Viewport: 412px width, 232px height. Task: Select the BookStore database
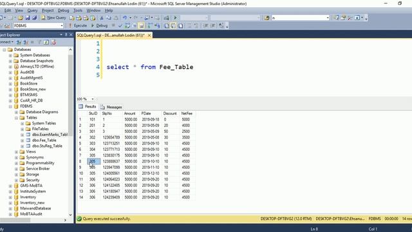point(28,83)
